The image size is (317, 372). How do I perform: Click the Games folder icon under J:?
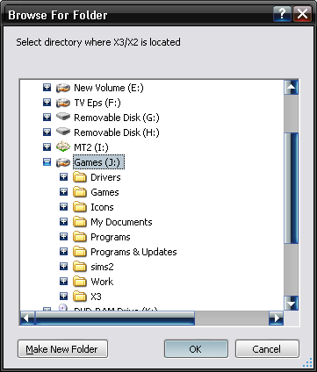click(80, 192)
